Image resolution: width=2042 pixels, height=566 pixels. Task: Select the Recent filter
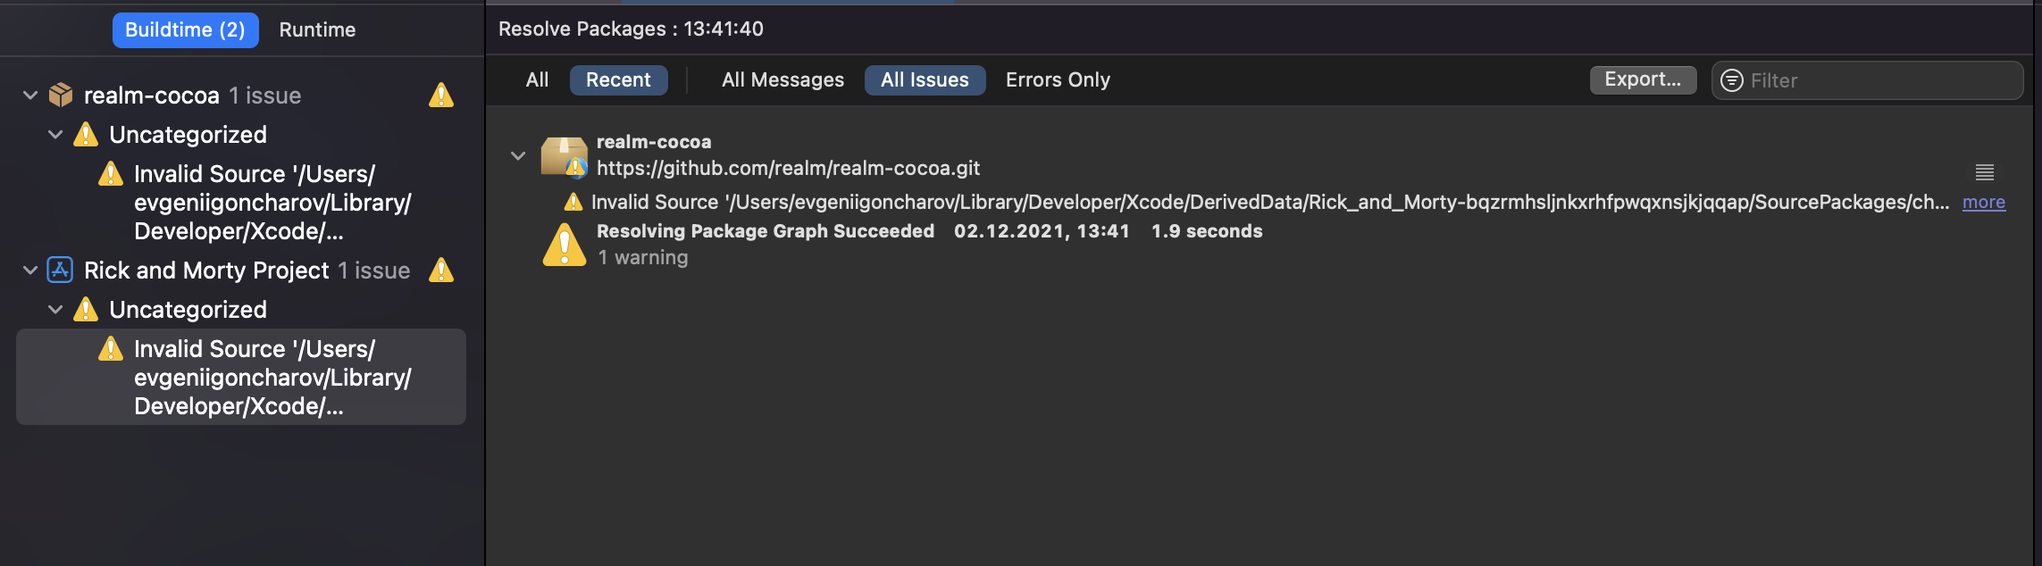click(x=618, y=79)
